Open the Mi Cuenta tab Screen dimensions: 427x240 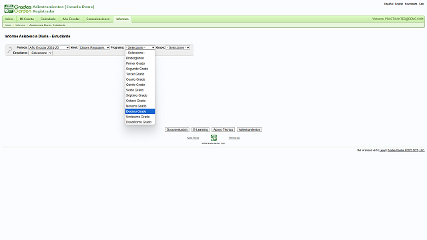[27, 19]
